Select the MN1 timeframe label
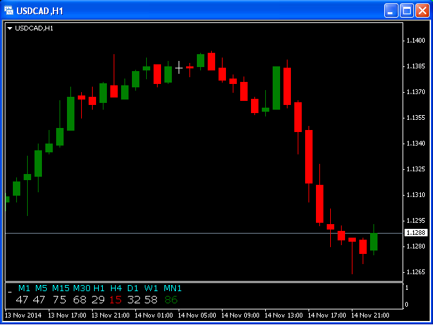 click(173, 288)
